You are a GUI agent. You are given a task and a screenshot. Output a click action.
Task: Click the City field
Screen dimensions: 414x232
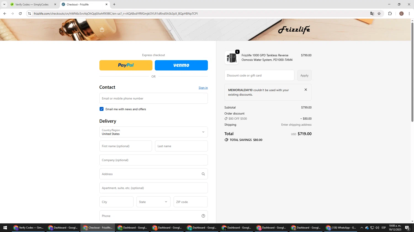pyautogui.click(x=116, y=202)
